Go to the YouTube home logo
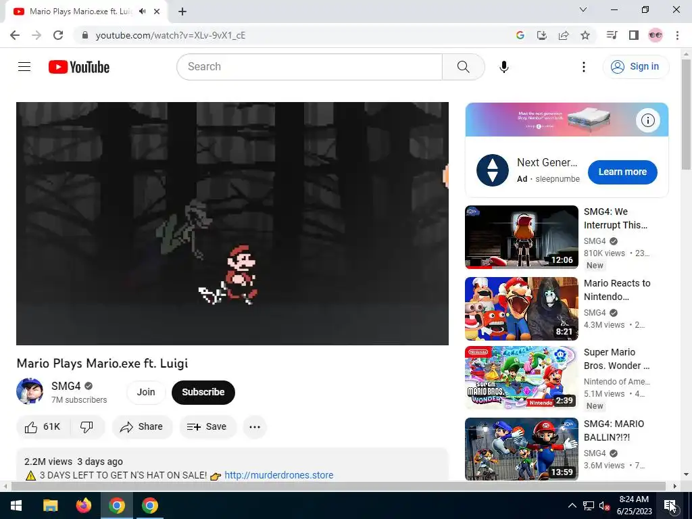Screen dimensions: 692x519 [79, 67]
